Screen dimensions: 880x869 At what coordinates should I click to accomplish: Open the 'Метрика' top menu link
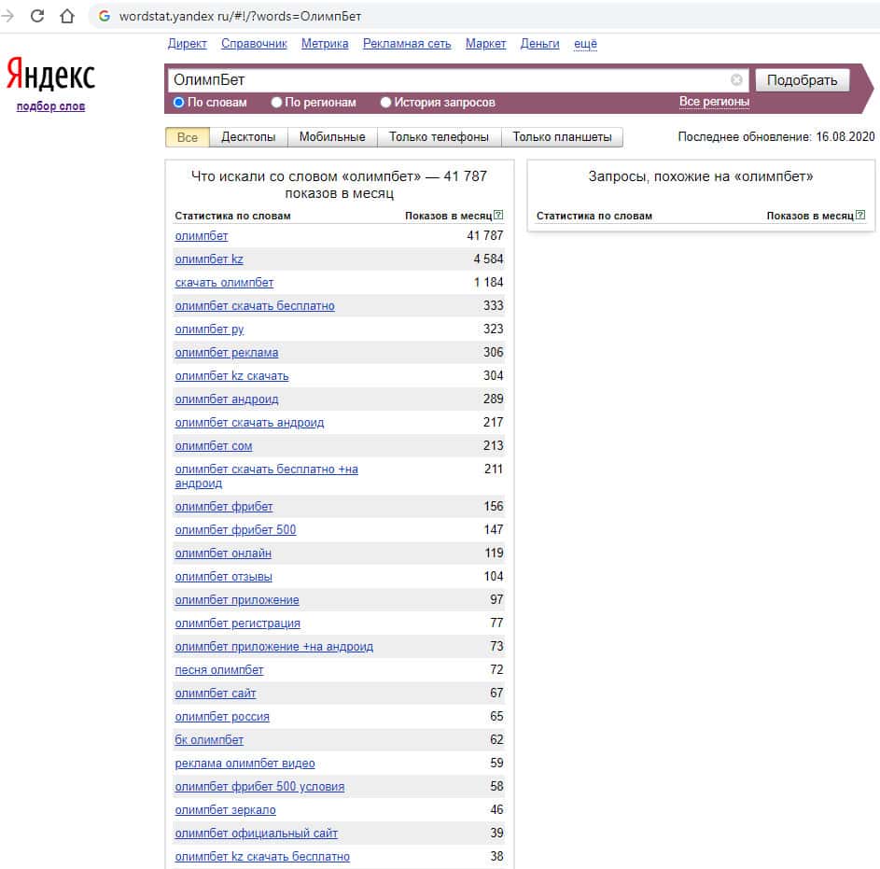pyautogui.click(x=325, y=44)
